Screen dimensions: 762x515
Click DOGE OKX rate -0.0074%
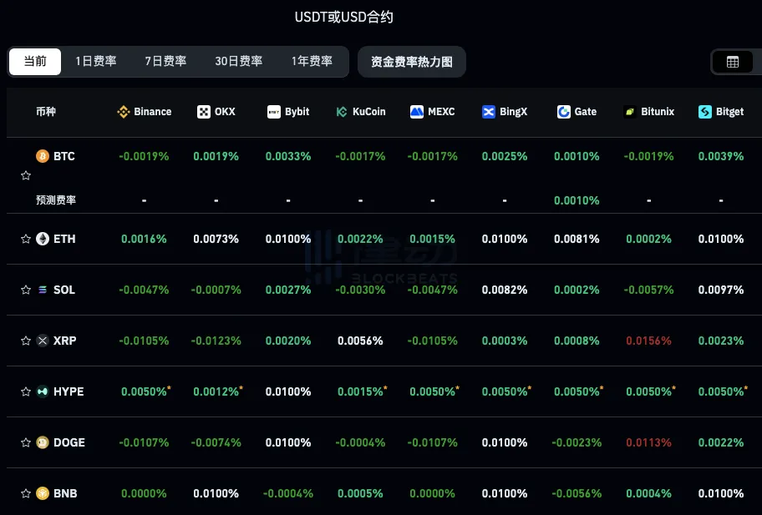[x=216, y=442]
